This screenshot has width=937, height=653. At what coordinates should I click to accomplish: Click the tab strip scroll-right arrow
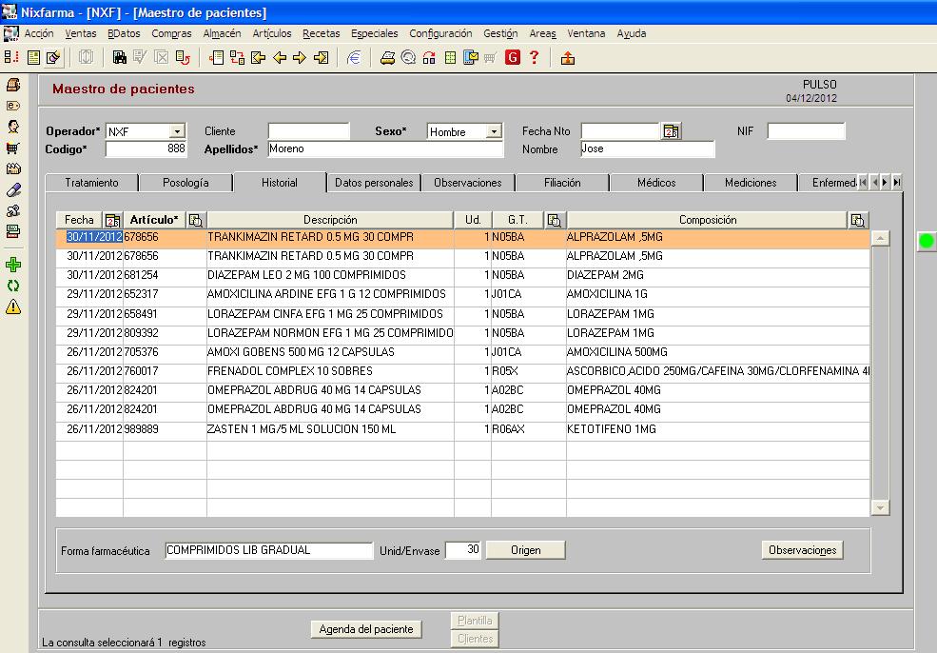(x=885, y=183)
